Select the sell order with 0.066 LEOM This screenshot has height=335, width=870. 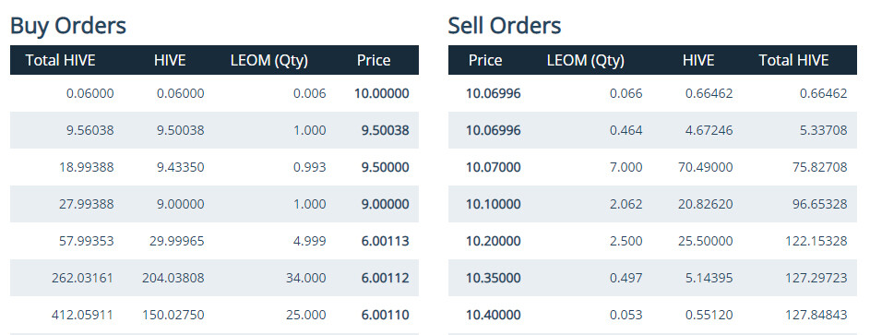652,93
